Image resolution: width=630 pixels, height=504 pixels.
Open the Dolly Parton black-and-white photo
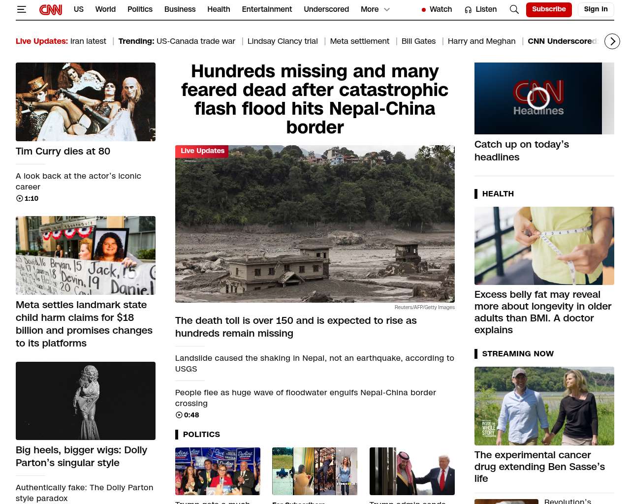pyautogui.click(x=86, y=401)
